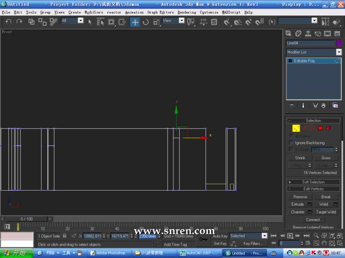This screenshot has width=345, height=258.
Task: Open the File menu
Action: pos(6,12)
